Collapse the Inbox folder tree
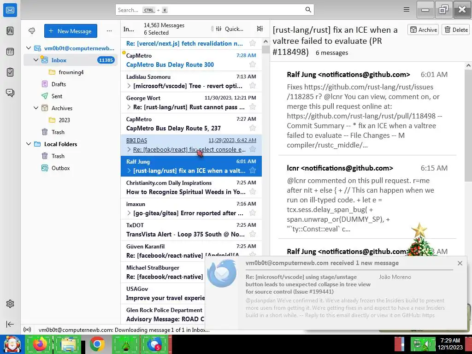The width and height of the screenshot is (472, 354). (36, 60)
